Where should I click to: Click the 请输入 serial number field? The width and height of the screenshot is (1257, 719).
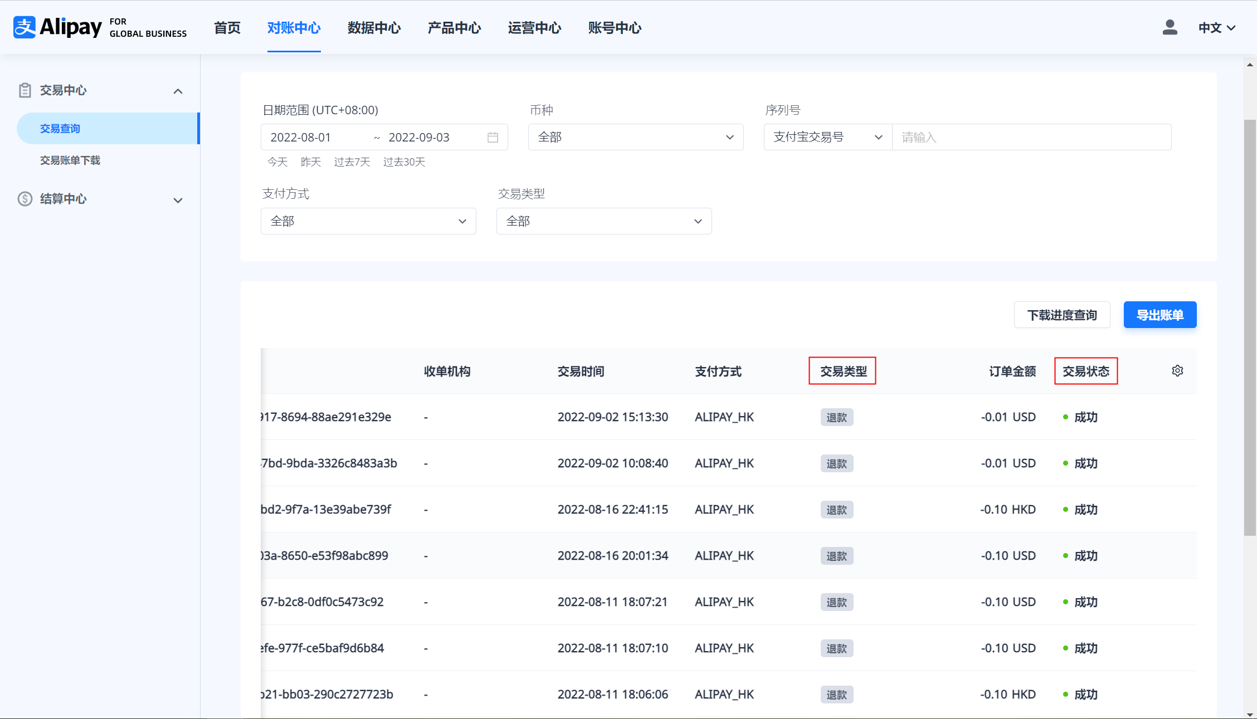point(1031,137)
